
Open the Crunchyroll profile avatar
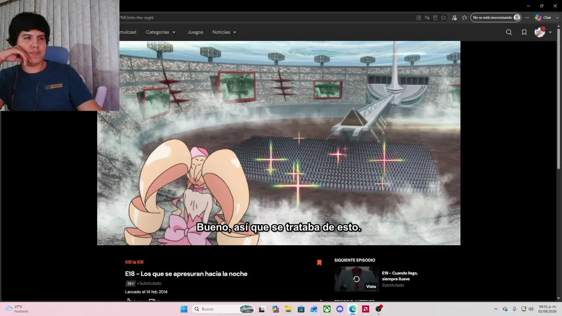[x=540, y=32]
